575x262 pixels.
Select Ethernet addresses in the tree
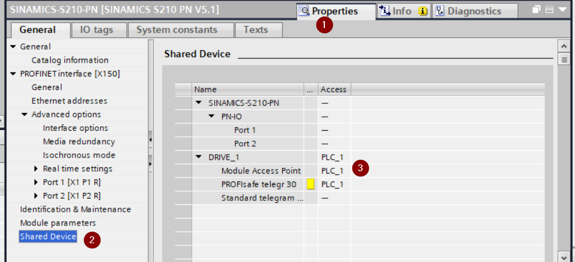coord(69,101)
